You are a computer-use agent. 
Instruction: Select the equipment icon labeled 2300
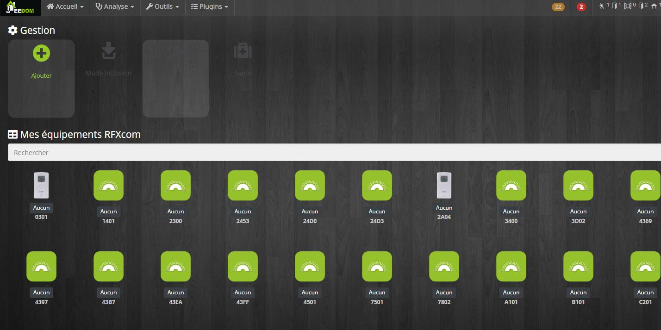coord(175,186)
